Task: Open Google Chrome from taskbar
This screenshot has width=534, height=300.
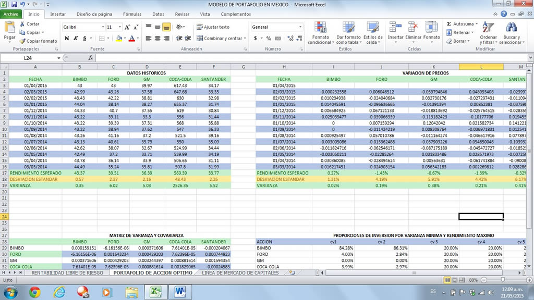Action: (x=34, y=292)
